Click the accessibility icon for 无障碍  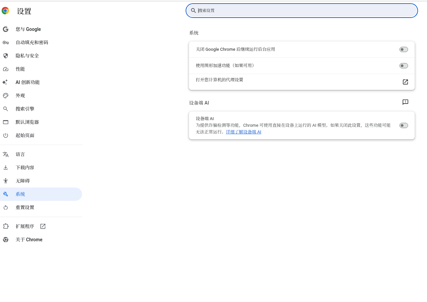pyautogui.click(x=5, y=181)
